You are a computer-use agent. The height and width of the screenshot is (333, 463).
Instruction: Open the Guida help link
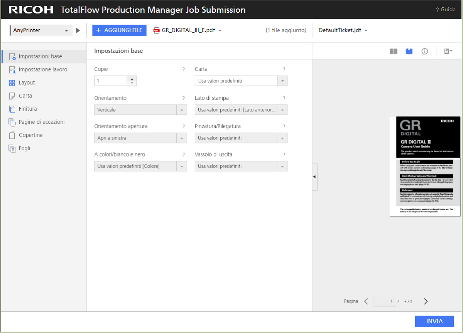tap(446, 10)
